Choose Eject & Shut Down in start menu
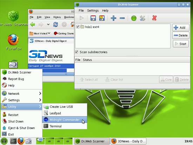 click(x=21, y=128)
